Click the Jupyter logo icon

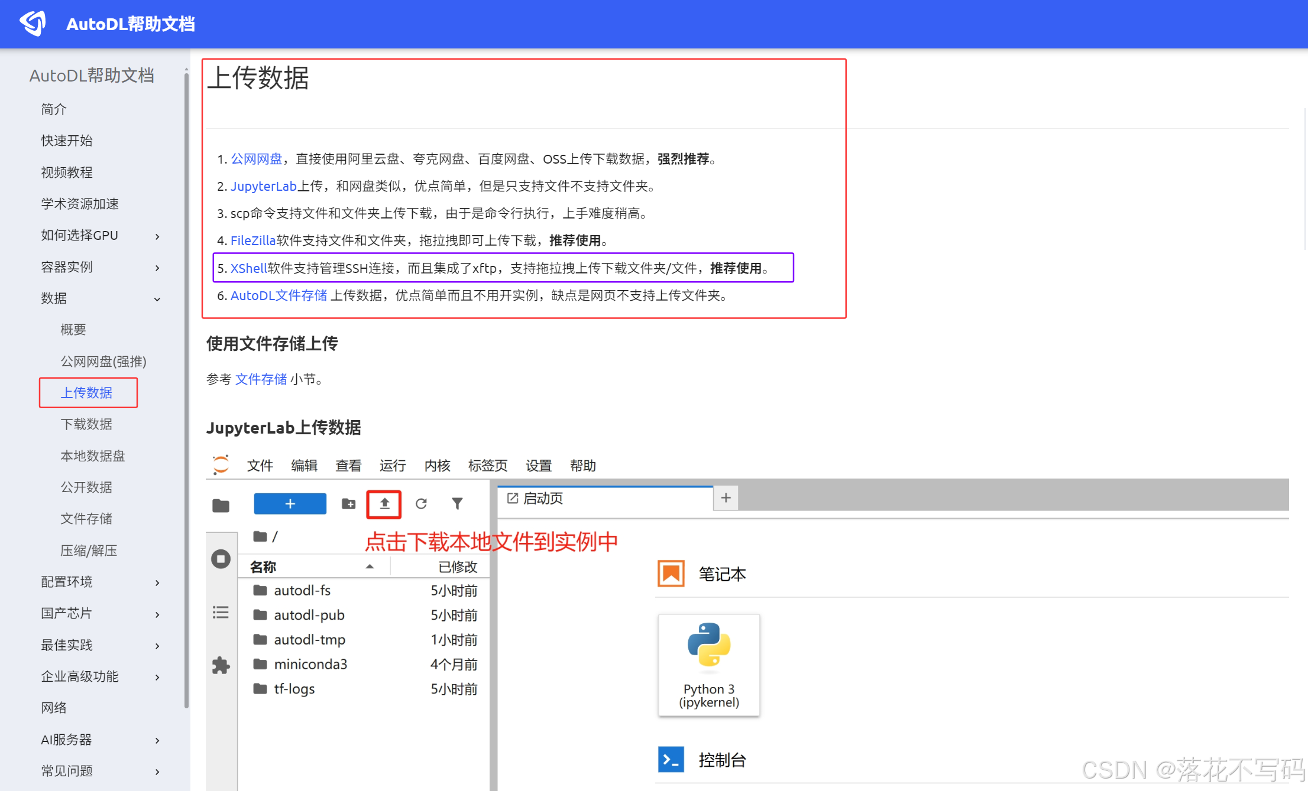point(221,465)
